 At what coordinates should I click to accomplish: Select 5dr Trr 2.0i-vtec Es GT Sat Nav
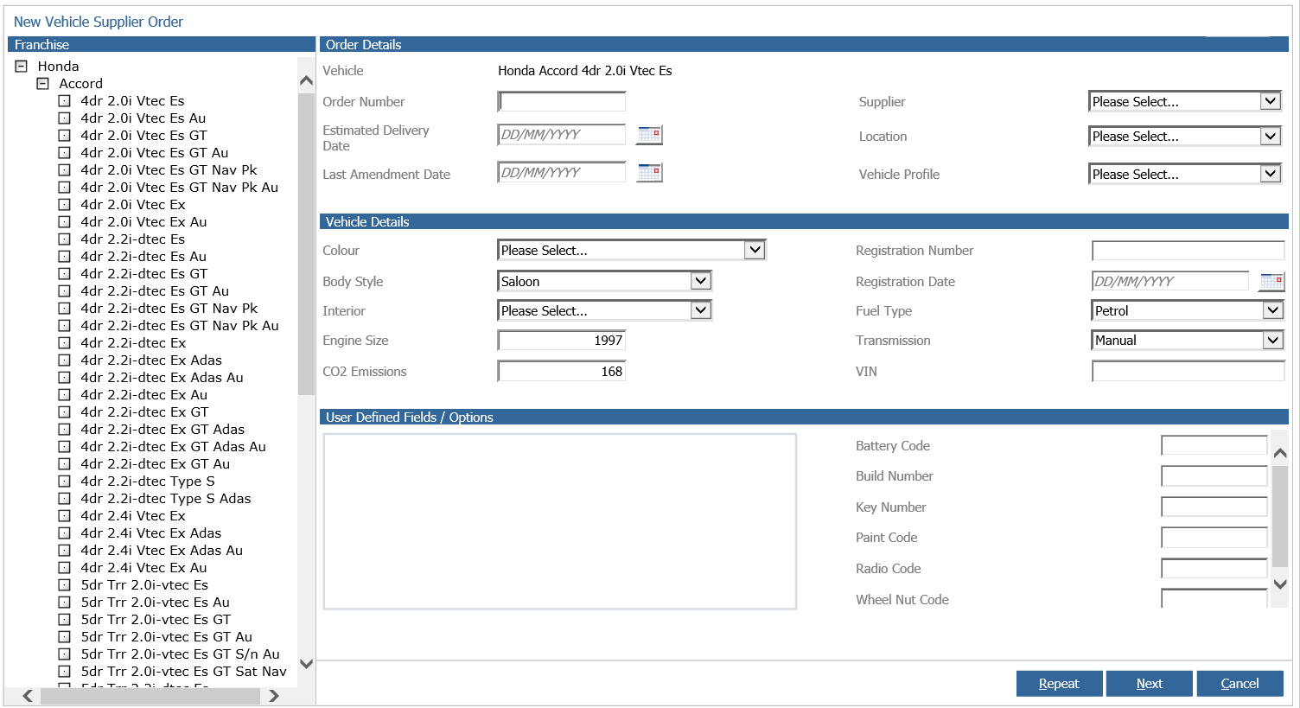[x=184, y=671]
